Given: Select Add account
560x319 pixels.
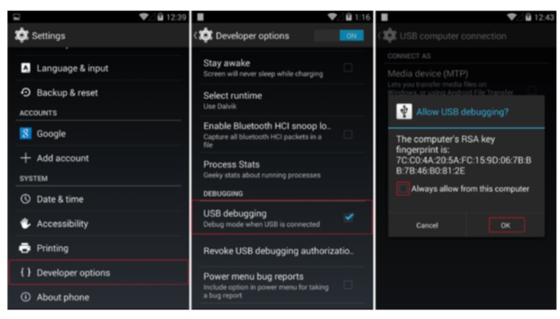Looking at the screenshot, I should click(x=99, y=158).
